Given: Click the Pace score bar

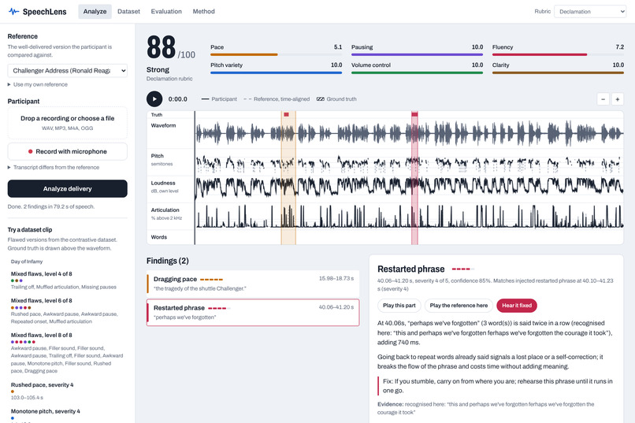Looking at the screenshot, I should pos(277,54).
